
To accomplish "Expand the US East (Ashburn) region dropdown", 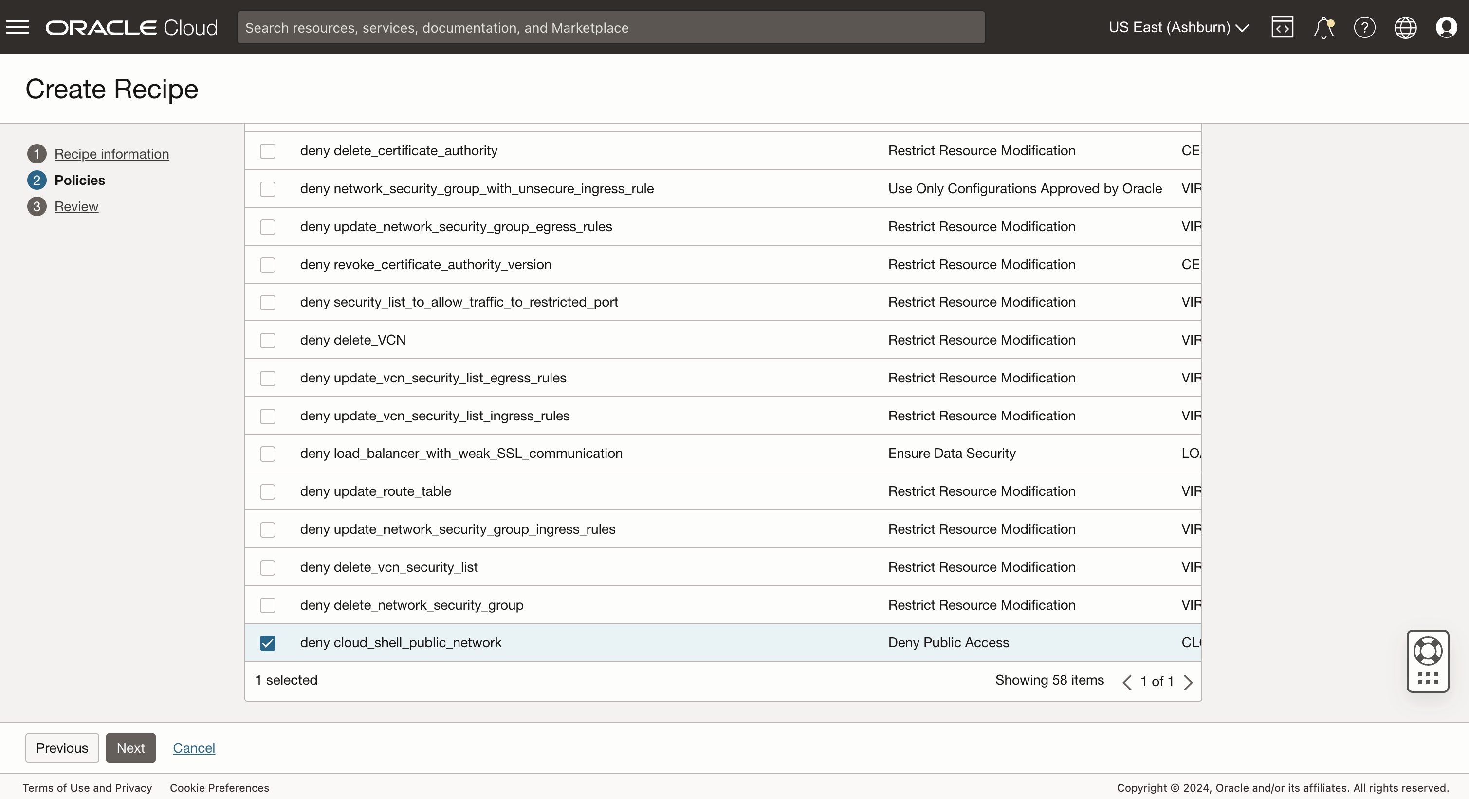I will (1178, 27).
